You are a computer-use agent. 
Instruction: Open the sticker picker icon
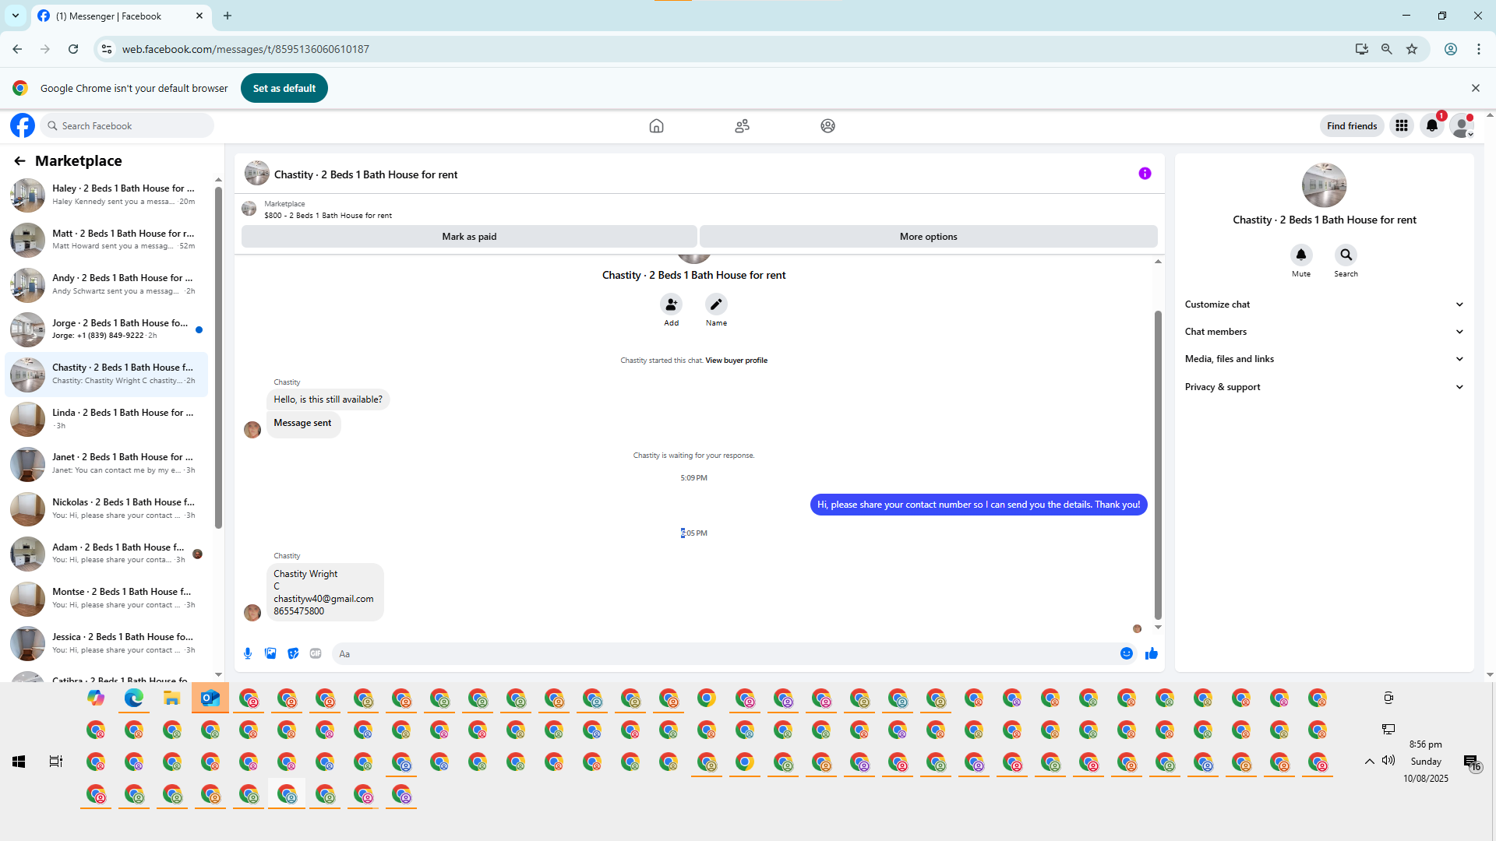click(x=293, y=653)
